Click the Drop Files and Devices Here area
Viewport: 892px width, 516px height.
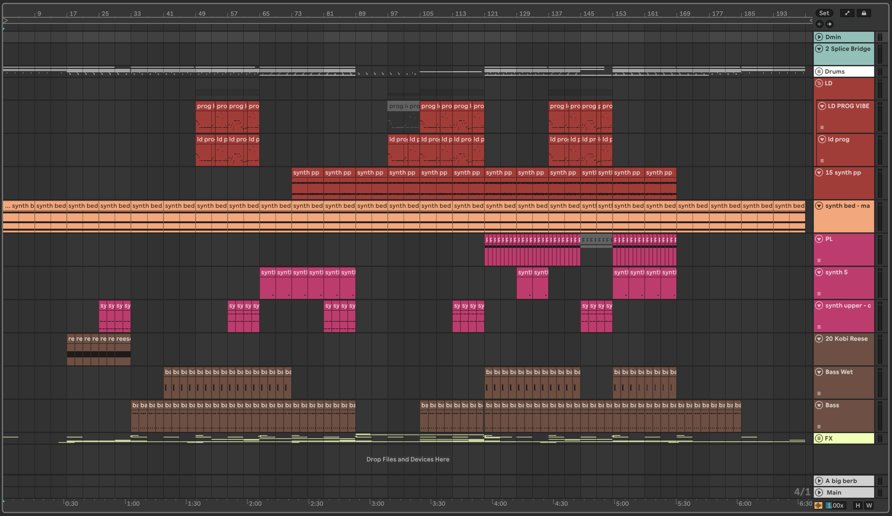[x=408, y=459]
